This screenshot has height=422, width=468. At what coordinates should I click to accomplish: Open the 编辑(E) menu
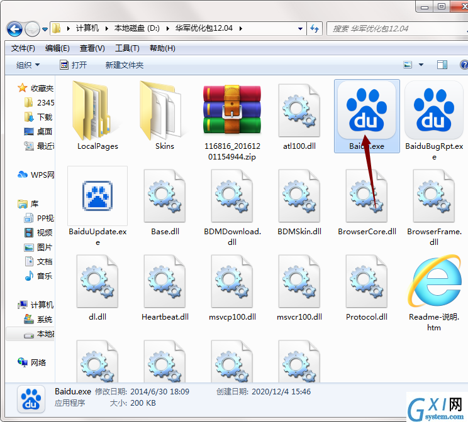[x=57, y=48]
